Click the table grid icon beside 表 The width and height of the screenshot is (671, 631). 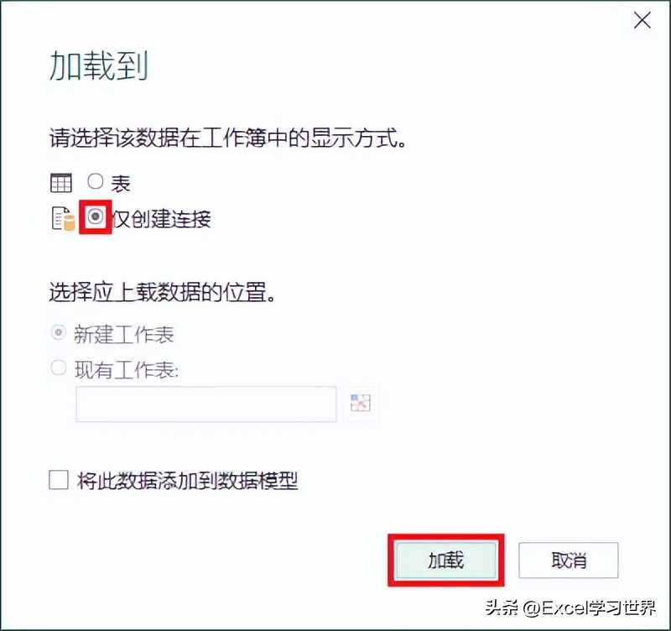[61, 183]
